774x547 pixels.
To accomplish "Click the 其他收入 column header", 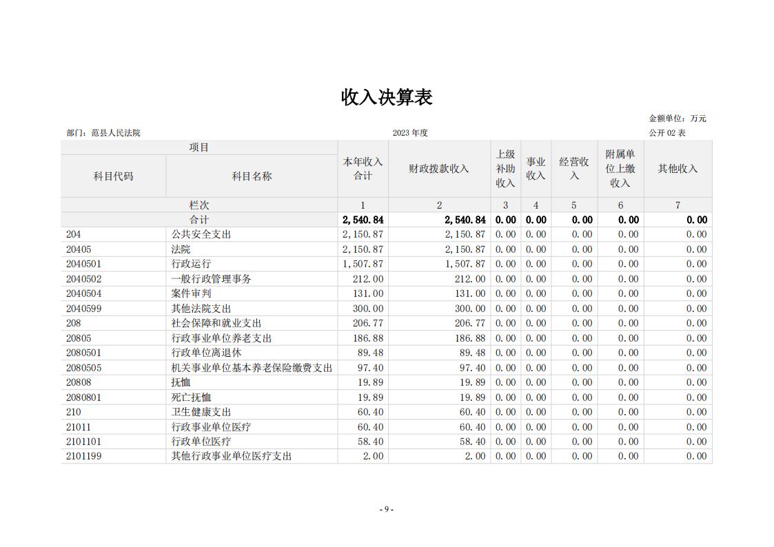I will (x=678, y=169).
